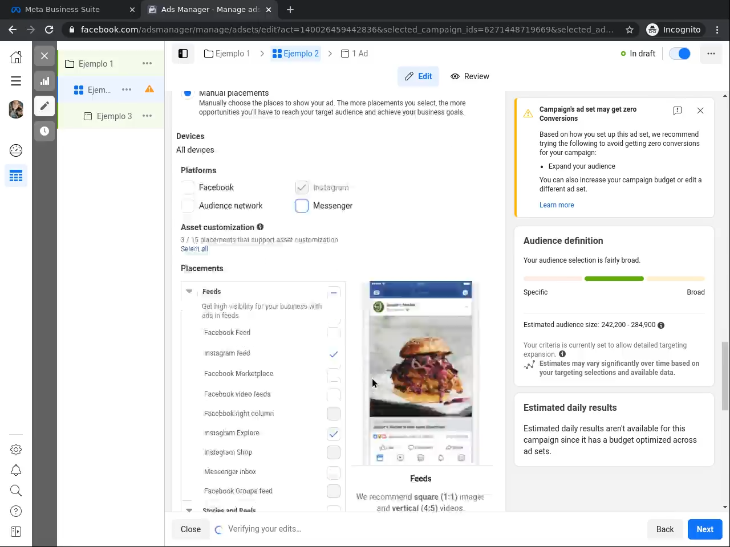This screenshot has width=730, height=547.
Task: Check the Audience network checkbox
Action: pos(188,206)
